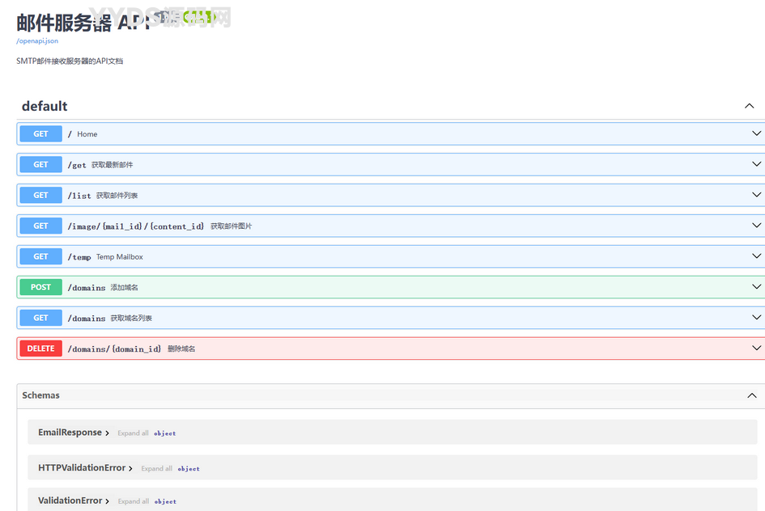Click the object label next to ValidationError

pyautogui.click(x=165, y=501)
